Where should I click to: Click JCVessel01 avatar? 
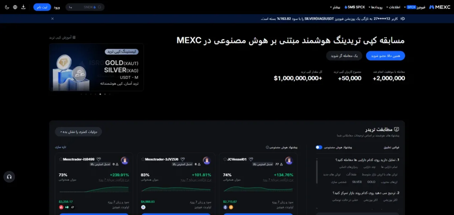click(x=289, y=161)
